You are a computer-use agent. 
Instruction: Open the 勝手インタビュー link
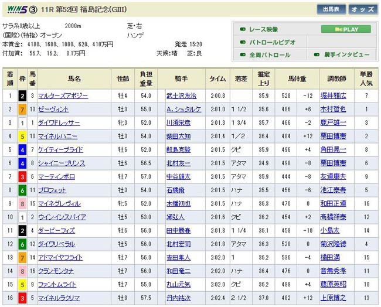(x=346, y=55)
